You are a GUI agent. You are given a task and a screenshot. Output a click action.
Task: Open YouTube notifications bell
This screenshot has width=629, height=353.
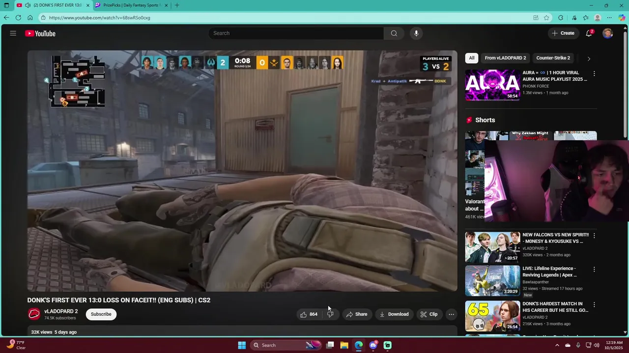click(589, 33)
